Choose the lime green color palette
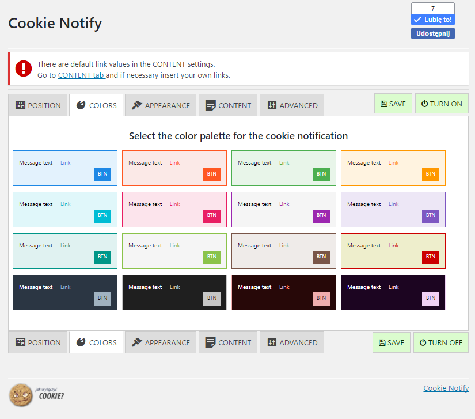 (x=174, y=251)
